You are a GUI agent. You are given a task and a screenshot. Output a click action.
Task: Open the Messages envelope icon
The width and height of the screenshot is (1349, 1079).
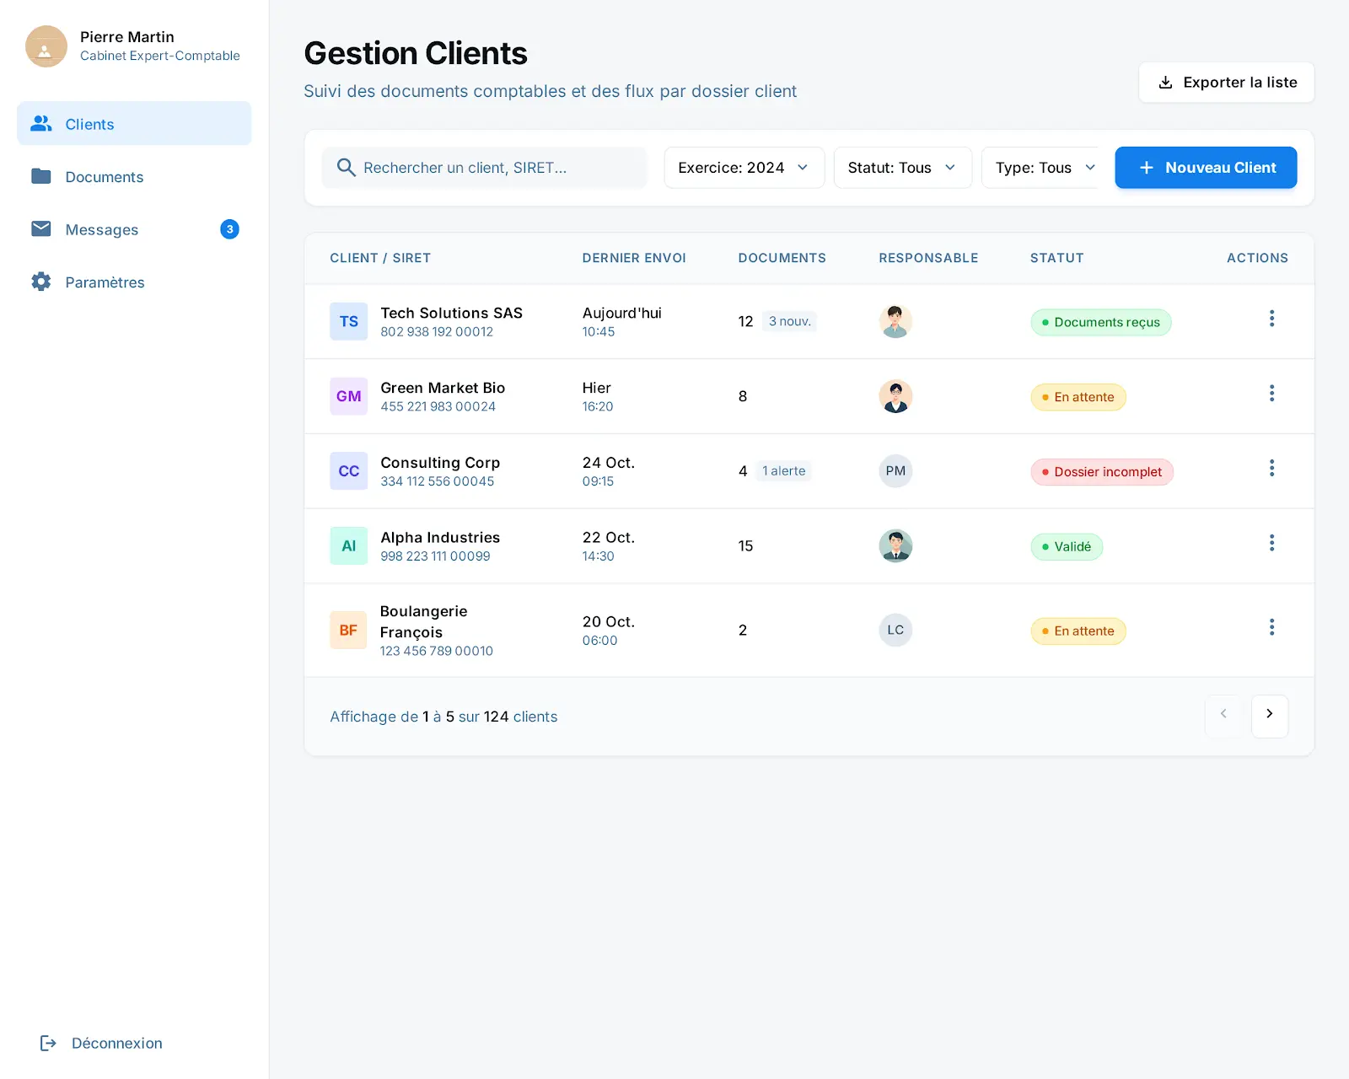tap(40, 228)
